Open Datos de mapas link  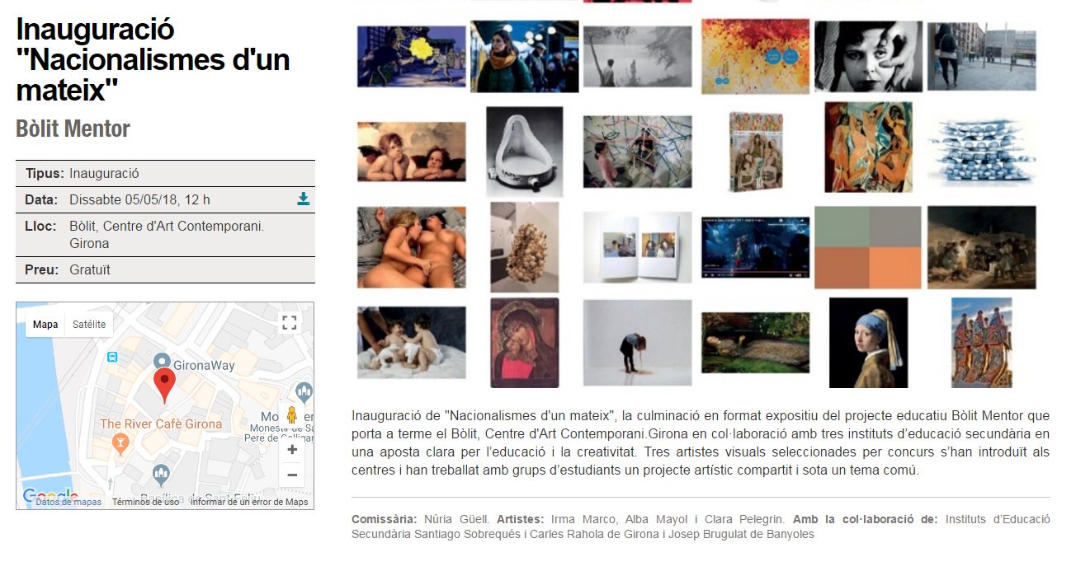68,502
